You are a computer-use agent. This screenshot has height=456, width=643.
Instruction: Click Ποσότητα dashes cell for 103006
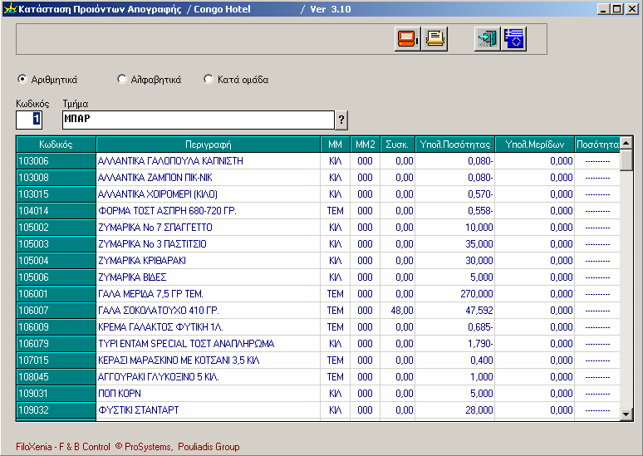point(597,161)
